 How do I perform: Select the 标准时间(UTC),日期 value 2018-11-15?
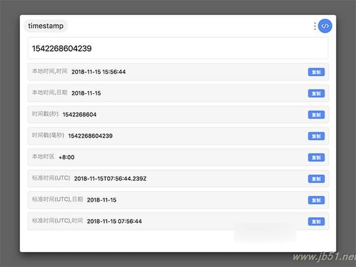pos(101,200)
